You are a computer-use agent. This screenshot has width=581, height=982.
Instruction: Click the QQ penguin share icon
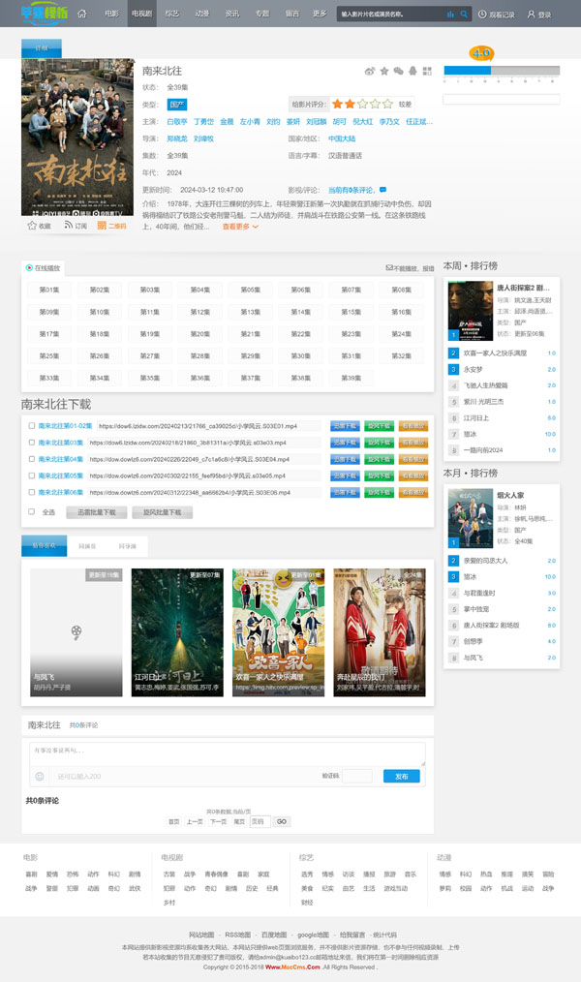[413, 72]
